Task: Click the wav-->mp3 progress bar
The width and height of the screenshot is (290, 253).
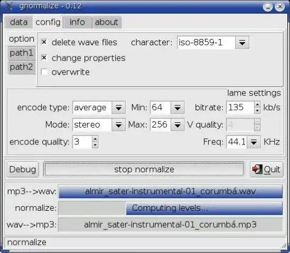Action: (x=171, y=225)
